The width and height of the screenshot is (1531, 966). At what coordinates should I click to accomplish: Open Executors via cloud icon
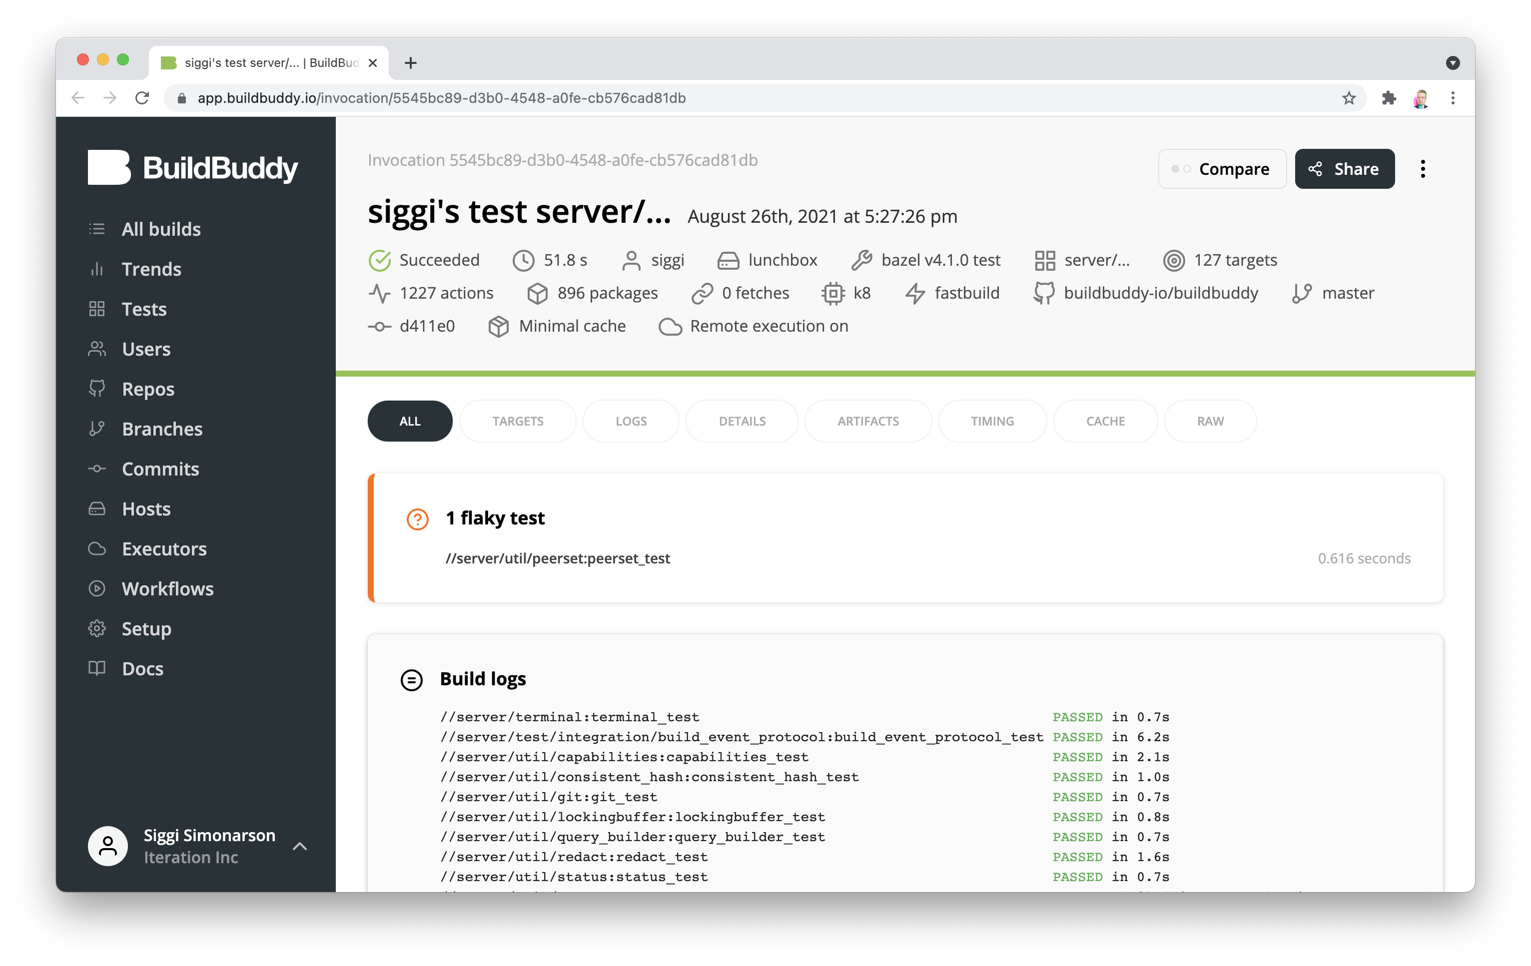[96, 548]
